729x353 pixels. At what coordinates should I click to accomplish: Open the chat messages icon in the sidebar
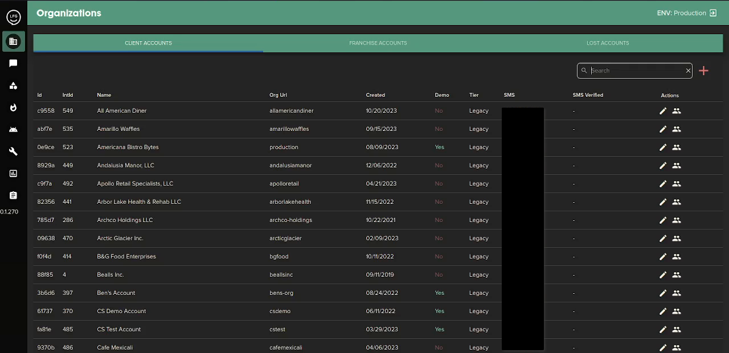click(x=13, y=63)
